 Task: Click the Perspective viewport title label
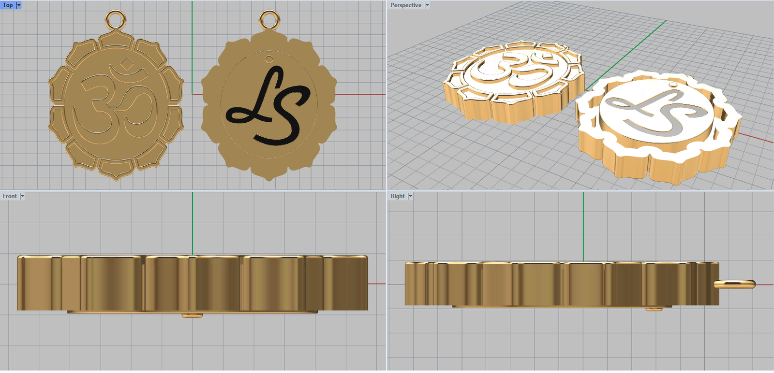click(x=405, y=5)
